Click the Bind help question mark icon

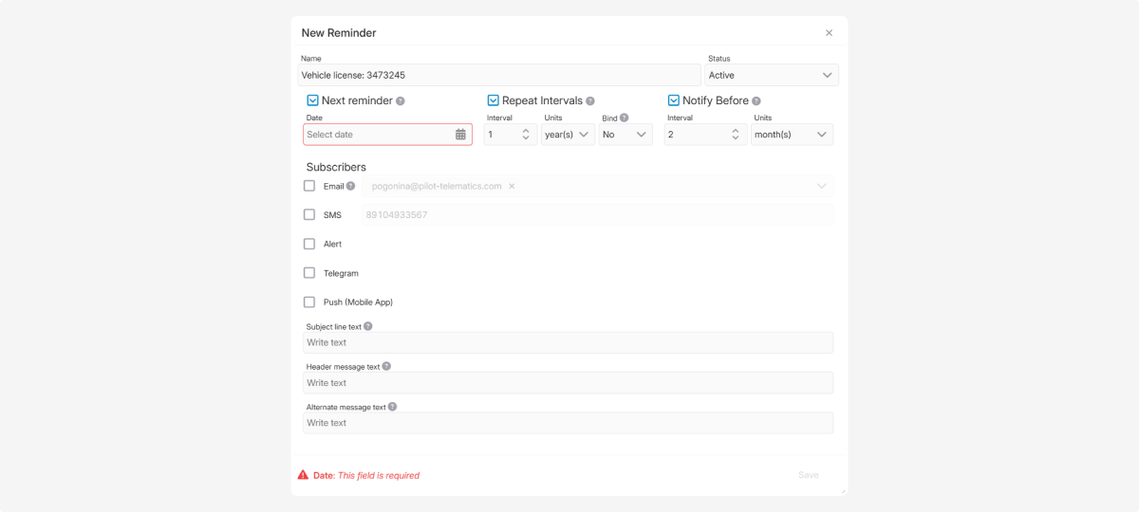[x=624, y=119]
